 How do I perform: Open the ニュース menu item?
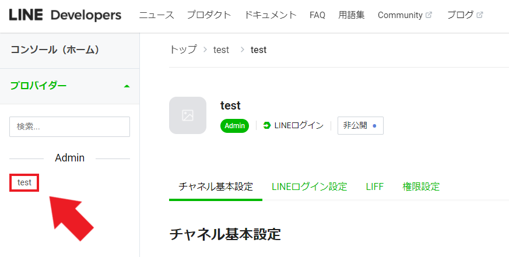(x=156, y=15)
